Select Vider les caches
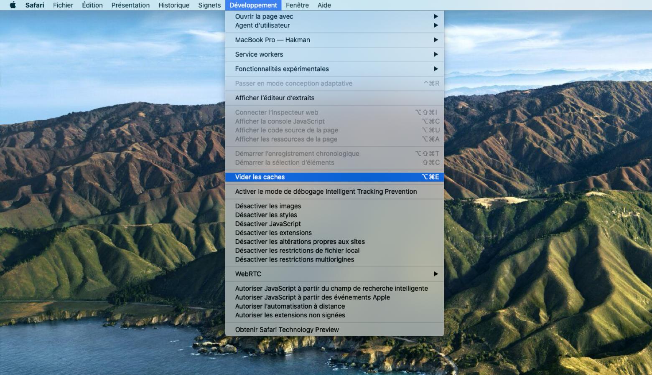This screenshot has height=375, width=652. [334, 177]
